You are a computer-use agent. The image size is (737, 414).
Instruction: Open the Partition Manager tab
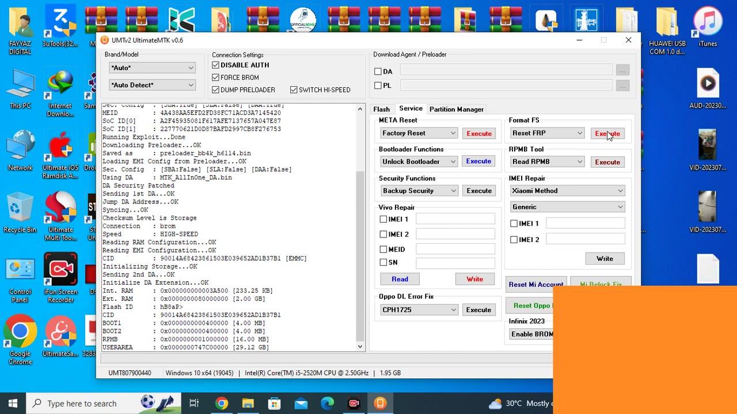pyautogui.click(x=456, y=109)
